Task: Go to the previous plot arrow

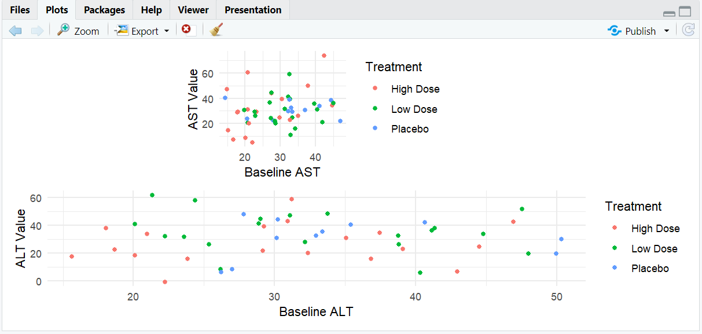Action: (x=16, y=31)
